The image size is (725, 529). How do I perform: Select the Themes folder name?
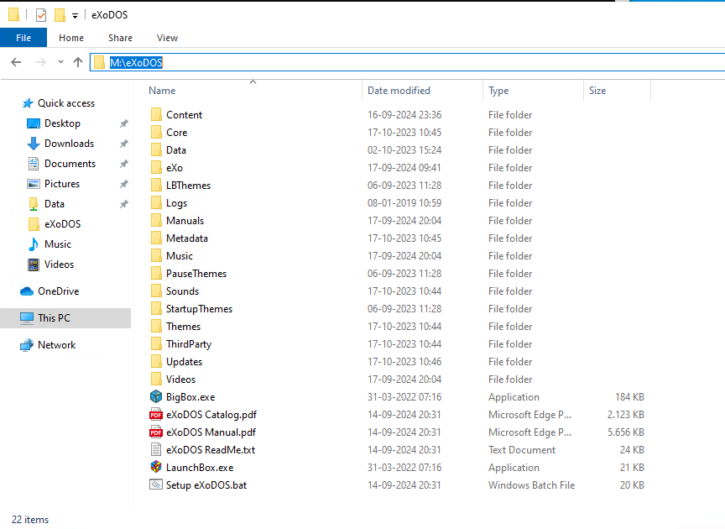184,327
